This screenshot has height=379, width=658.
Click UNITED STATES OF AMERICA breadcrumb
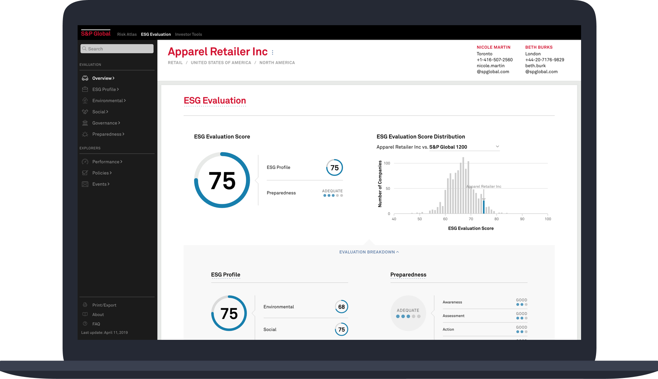coord(221,63)
